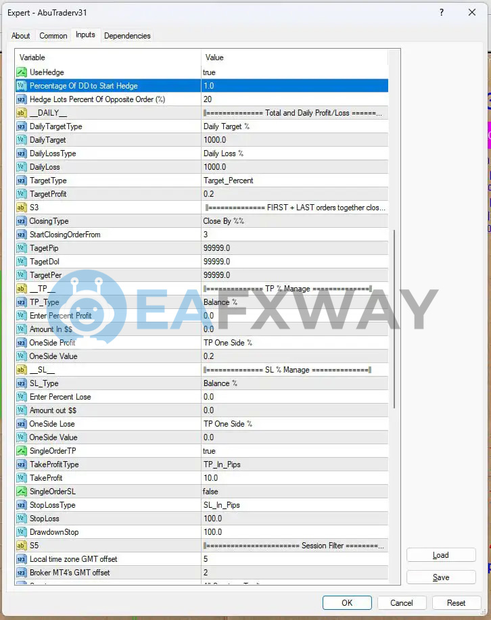Toggle the UseHedge value true
This screenshot has height=620, width=491.
point(294,72)
